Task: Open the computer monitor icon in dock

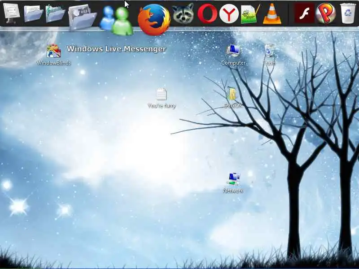Action: (11, 13)
